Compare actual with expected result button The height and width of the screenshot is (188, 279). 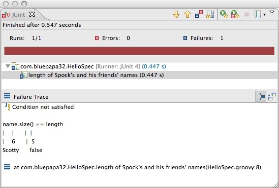click(x=272, y=96)
